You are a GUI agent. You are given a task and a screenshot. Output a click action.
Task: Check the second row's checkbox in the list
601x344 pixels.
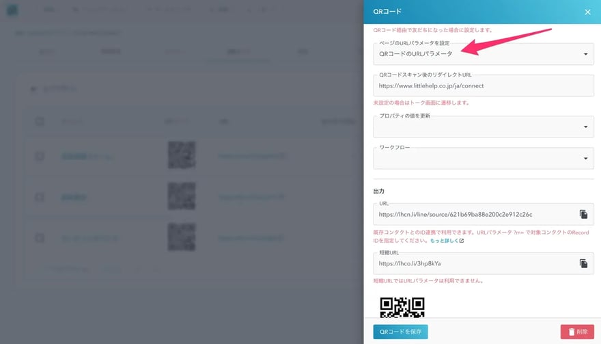(40, 197)
